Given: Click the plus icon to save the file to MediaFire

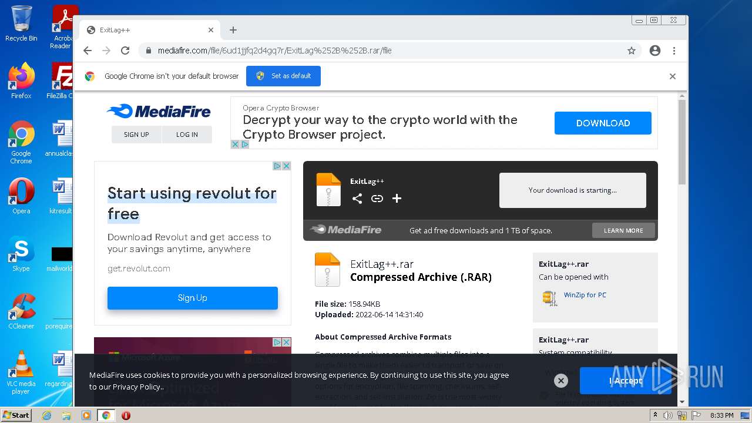Looking at the screenshot, I should [397, 199].
